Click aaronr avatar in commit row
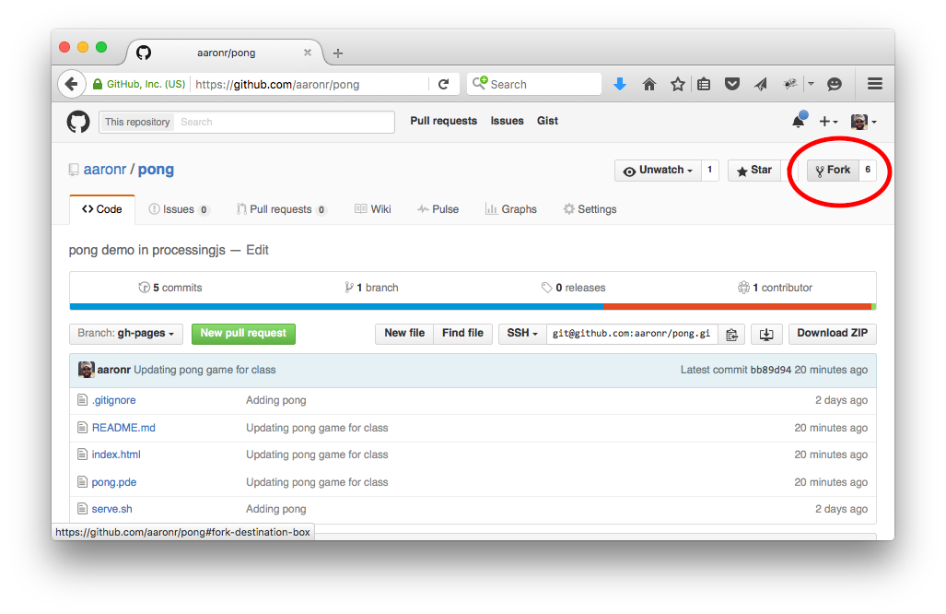This screenshot has width=946, height=614. click(87, 370)
